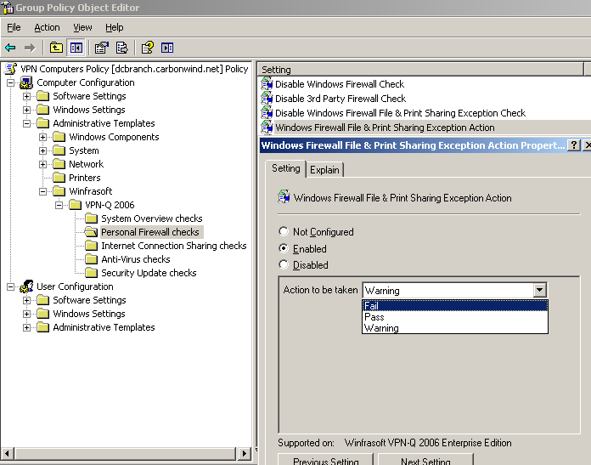Viewport: 591px width, 465px height.
Task: Expand the Windows Components node
Action: (x=43, y=137)
